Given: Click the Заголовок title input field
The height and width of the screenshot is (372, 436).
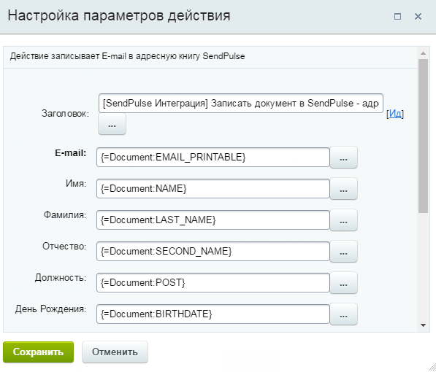Looking at the screenshot, I should pyautogui.click(x=241, y=104).
